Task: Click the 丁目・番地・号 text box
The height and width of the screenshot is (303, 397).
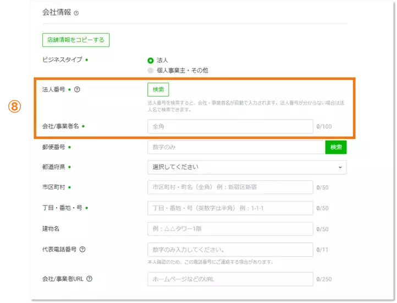Action: tap(230, 208)
